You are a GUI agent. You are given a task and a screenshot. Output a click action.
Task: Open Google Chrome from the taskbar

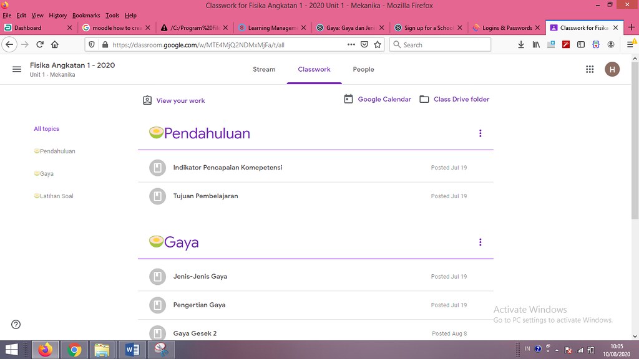pos(74,350)
